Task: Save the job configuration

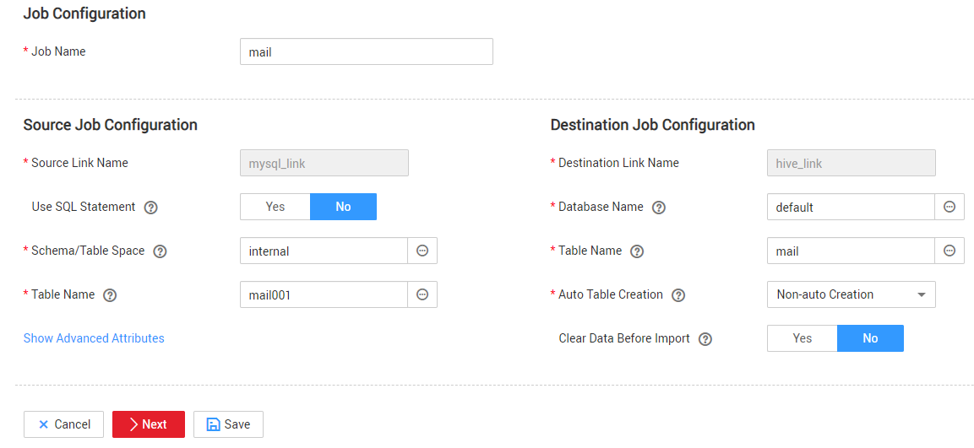Action: point(229,424)
